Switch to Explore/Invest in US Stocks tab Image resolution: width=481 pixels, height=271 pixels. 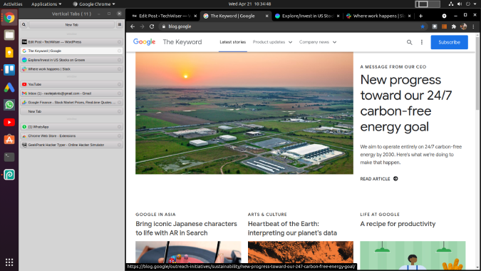[x=306, y=16]
